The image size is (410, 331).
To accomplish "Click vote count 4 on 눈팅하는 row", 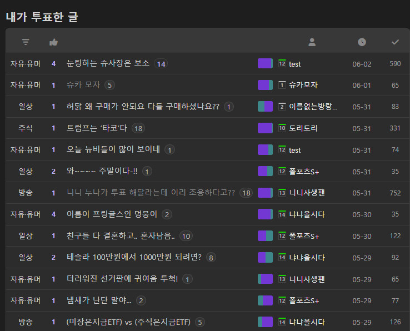I will click(53, 64).
